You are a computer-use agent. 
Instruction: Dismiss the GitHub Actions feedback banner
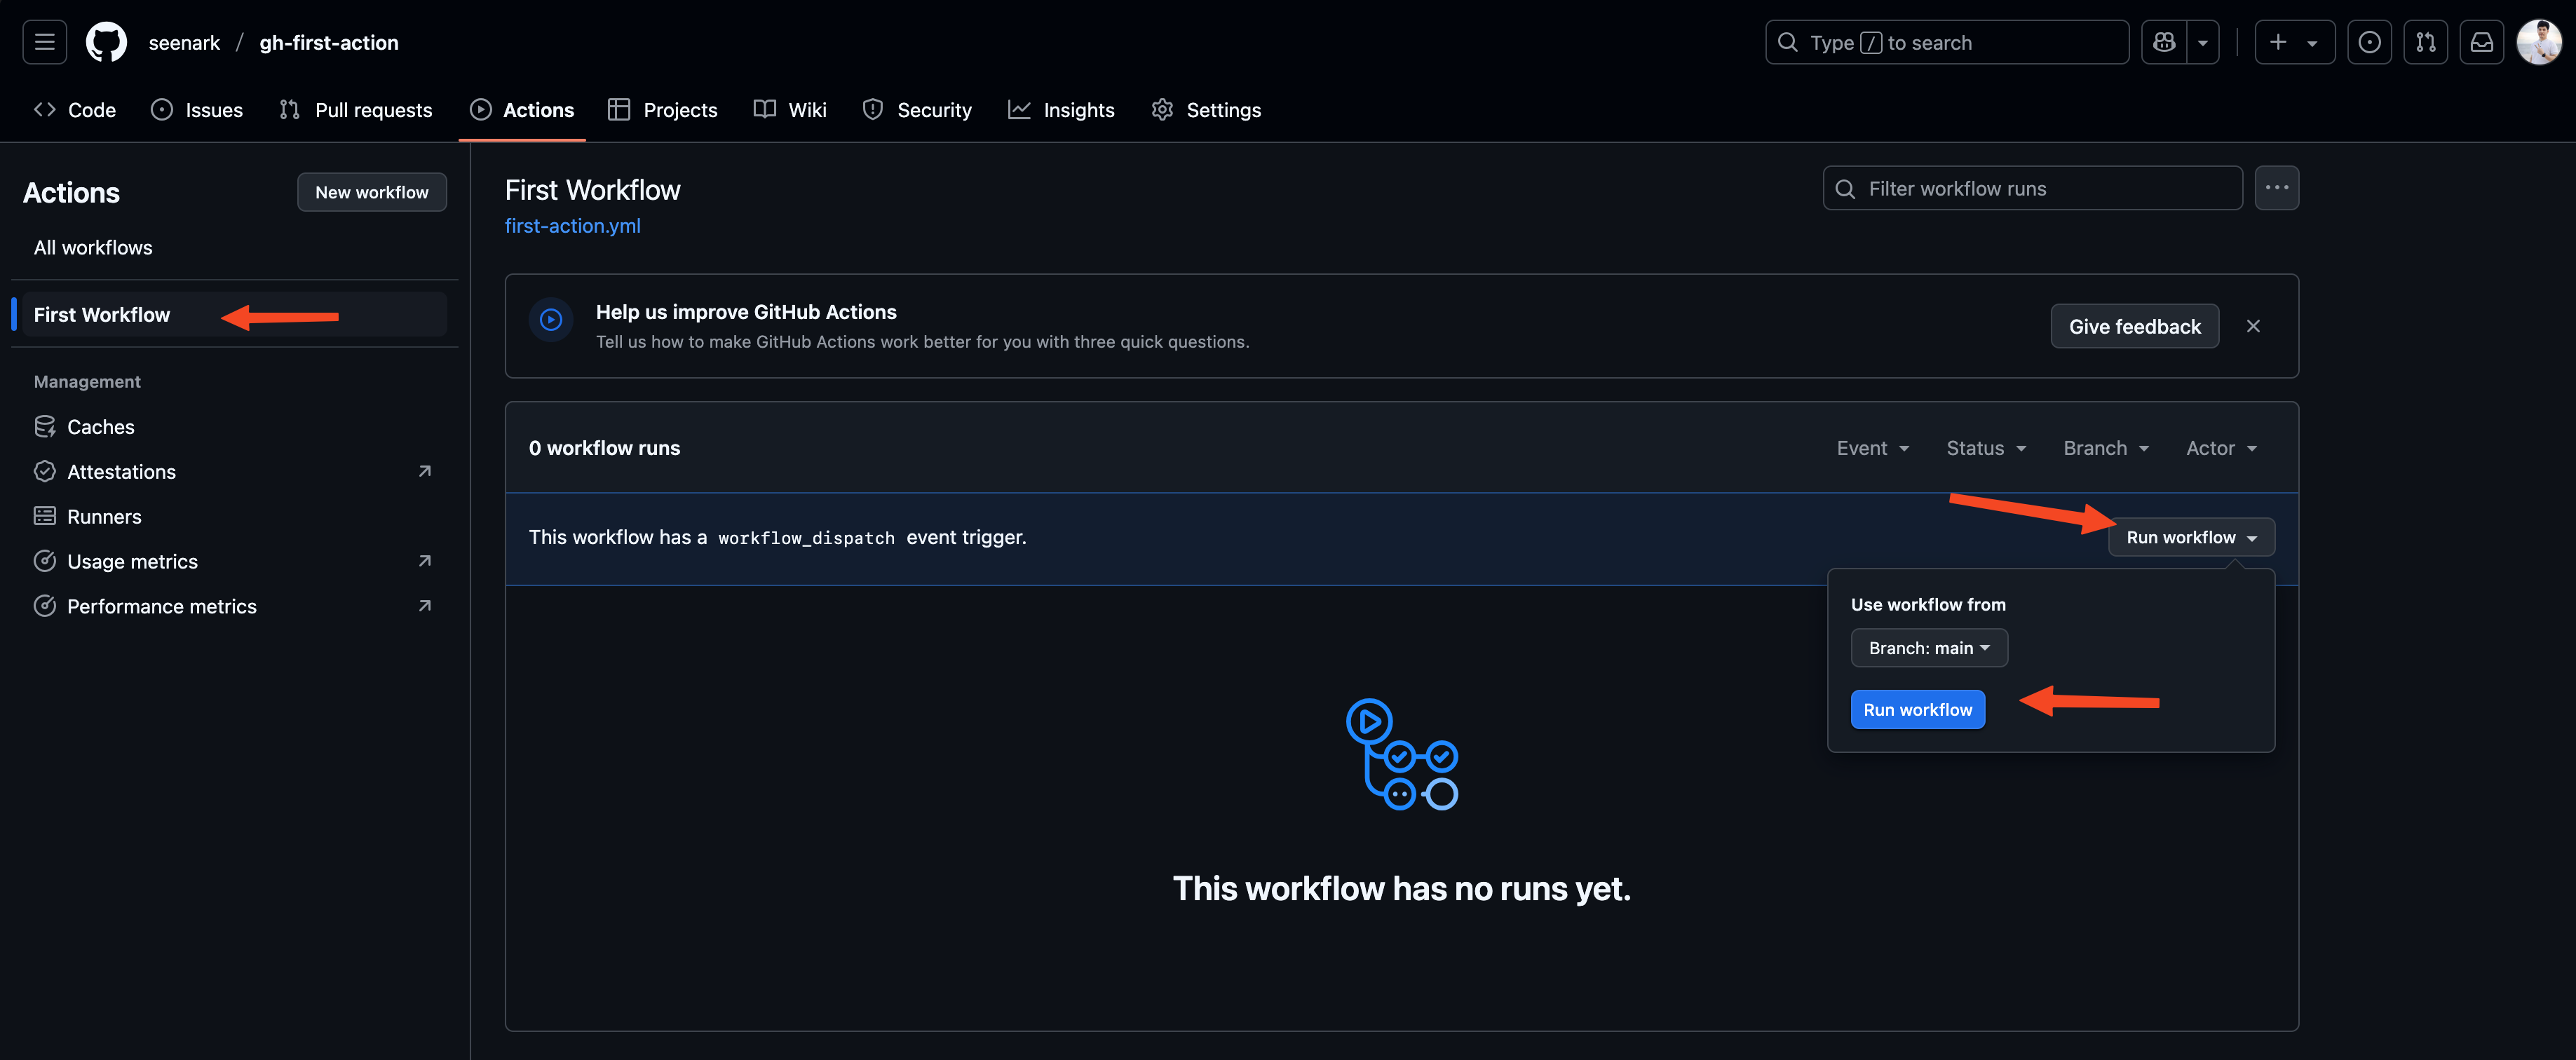tap(2252, 326)
